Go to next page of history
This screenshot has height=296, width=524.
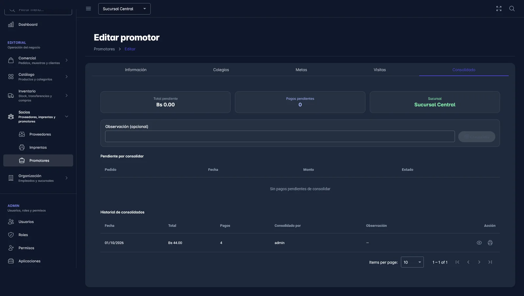click(x=479, y=262)
